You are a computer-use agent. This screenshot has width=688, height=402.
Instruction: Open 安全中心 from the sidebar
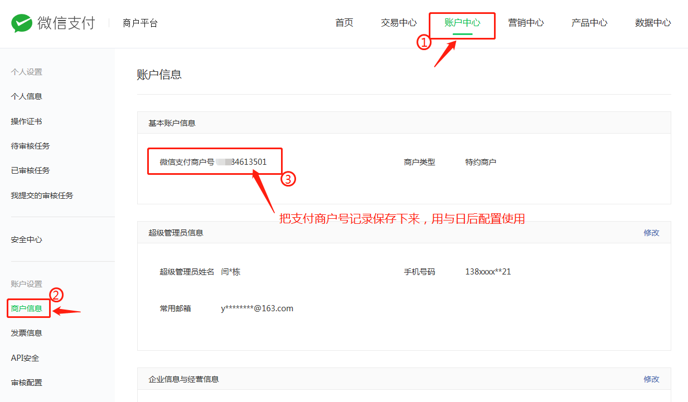pos(27,240)
